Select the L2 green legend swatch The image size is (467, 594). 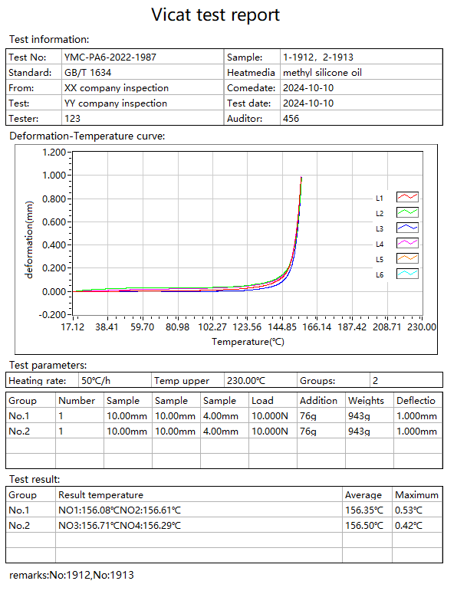pos(407,212)
